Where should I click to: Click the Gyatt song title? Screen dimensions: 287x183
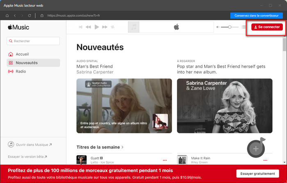[x=95, y=158]
